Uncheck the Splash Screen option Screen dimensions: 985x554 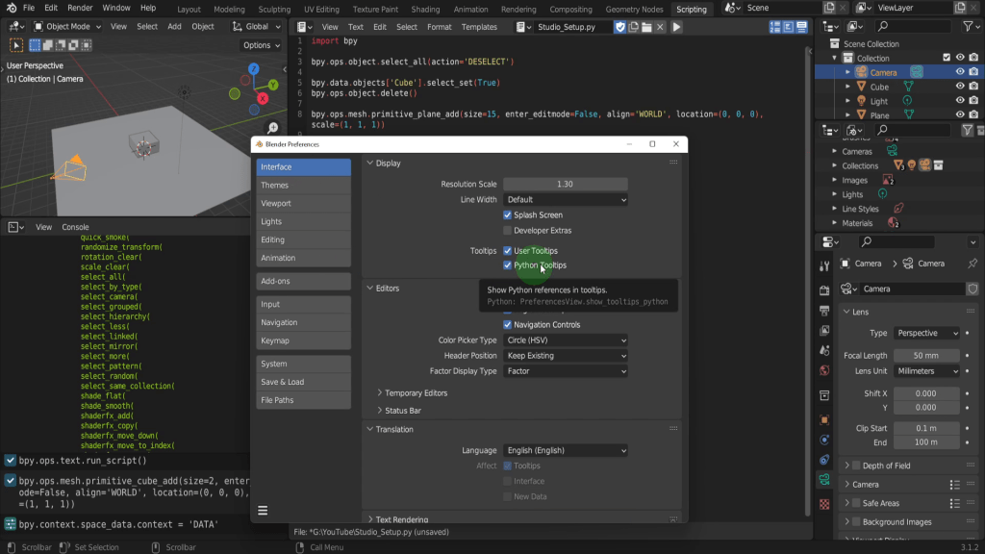pyautogui.click(x=507, y=215)
